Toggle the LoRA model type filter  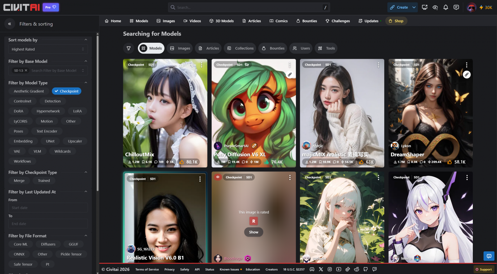pyautogui.click(x=77, y=111)
